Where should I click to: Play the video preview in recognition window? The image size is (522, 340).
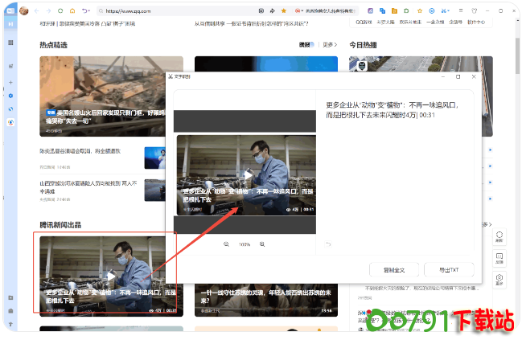click(248, 174)
